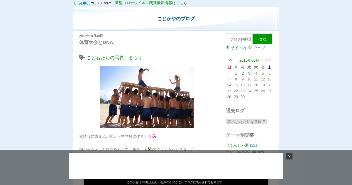Viewport: 352px width, 185px height.
Task: Open the こどもたちの写真 tag
Action: click(105, 58)
